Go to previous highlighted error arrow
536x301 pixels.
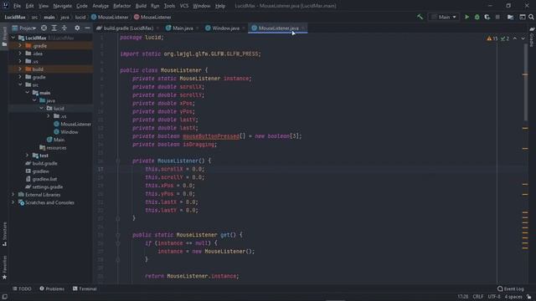[x=515, y=38]
